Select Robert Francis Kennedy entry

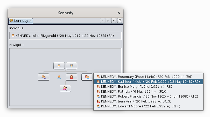148,96
